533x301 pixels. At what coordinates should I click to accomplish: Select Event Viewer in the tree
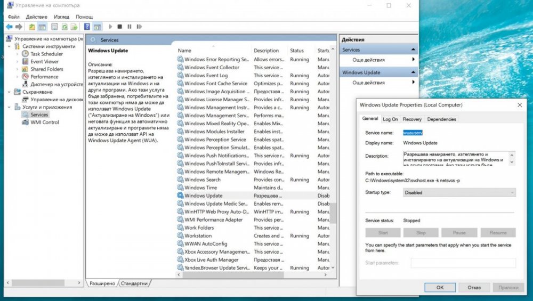[45, 61]
